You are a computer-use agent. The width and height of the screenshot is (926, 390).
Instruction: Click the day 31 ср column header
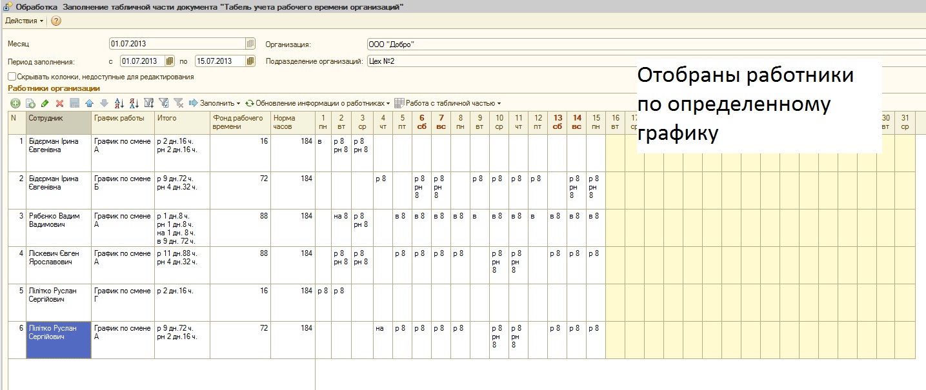point(905,122)
